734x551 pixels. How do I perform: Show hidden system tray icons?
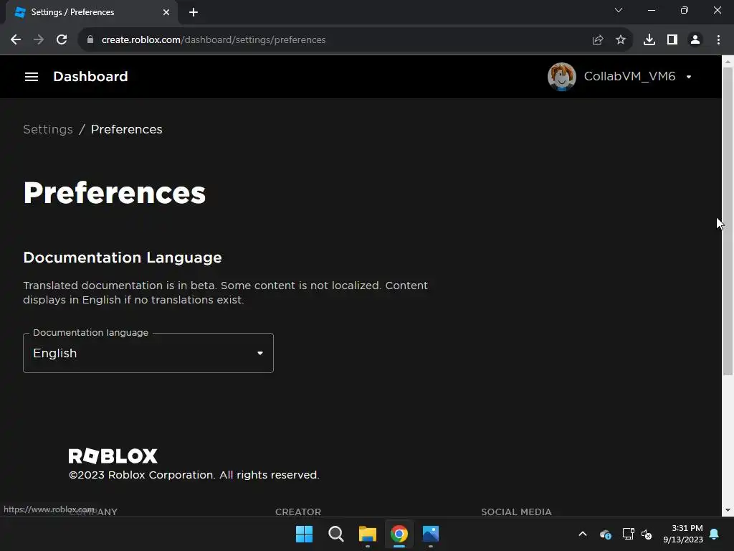pos(582,534)
